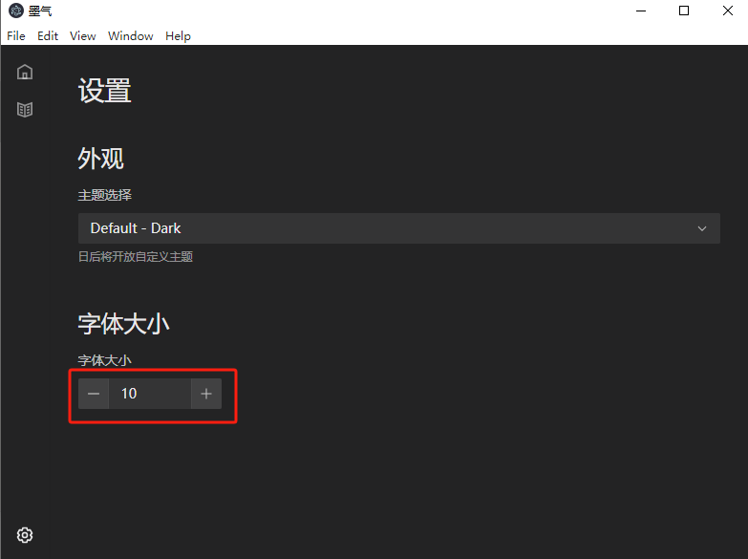Open the Window menu
748x559 pixels.
(x=130, y=36)
